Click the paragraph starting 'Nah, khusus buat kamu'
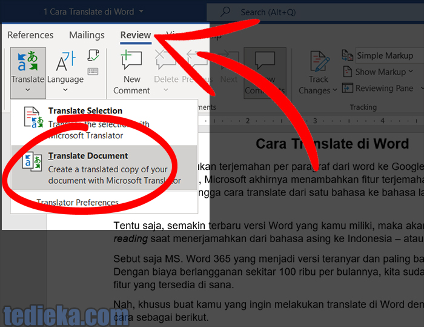Viewport: 424px width, 327px height. point(269,311)
